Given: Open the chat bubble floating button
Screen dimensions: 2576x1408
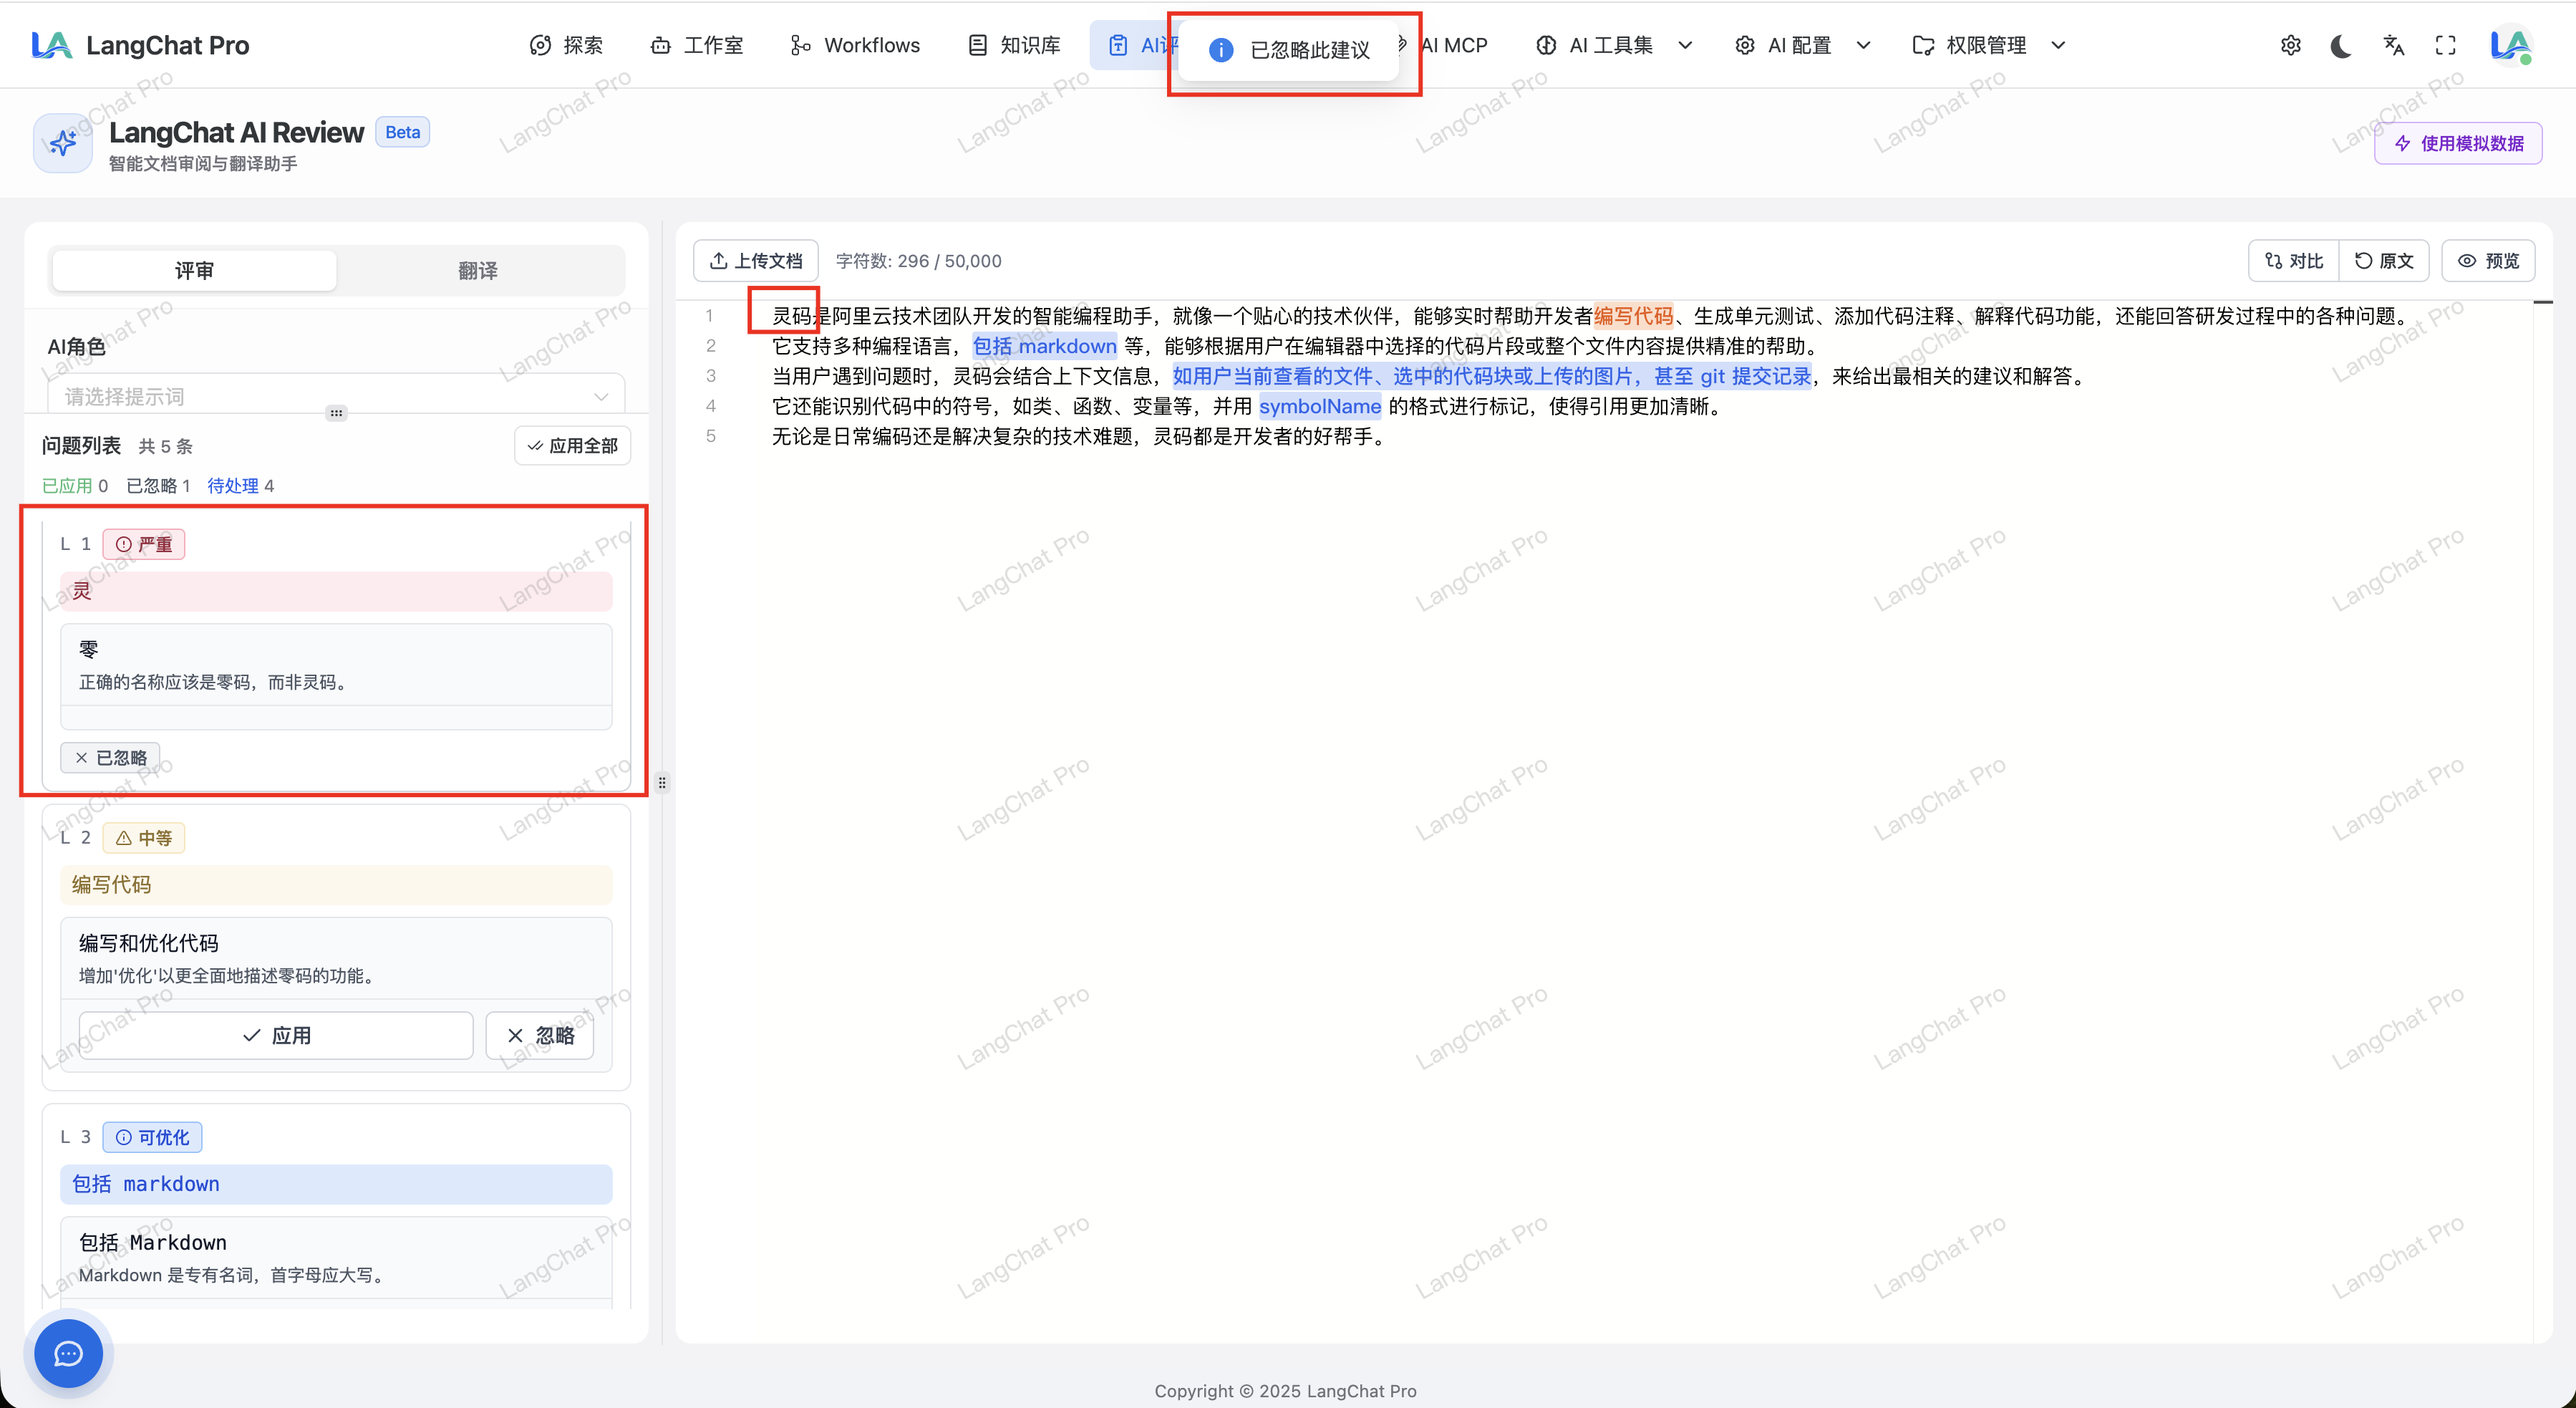Looking at the screenshot, I should 68,1354.
